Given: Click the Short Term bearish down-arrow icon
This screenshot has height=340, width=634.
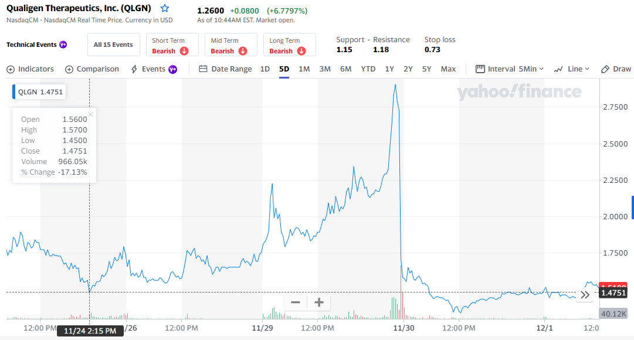Looking at the screenshot, I should coord(184,51).
